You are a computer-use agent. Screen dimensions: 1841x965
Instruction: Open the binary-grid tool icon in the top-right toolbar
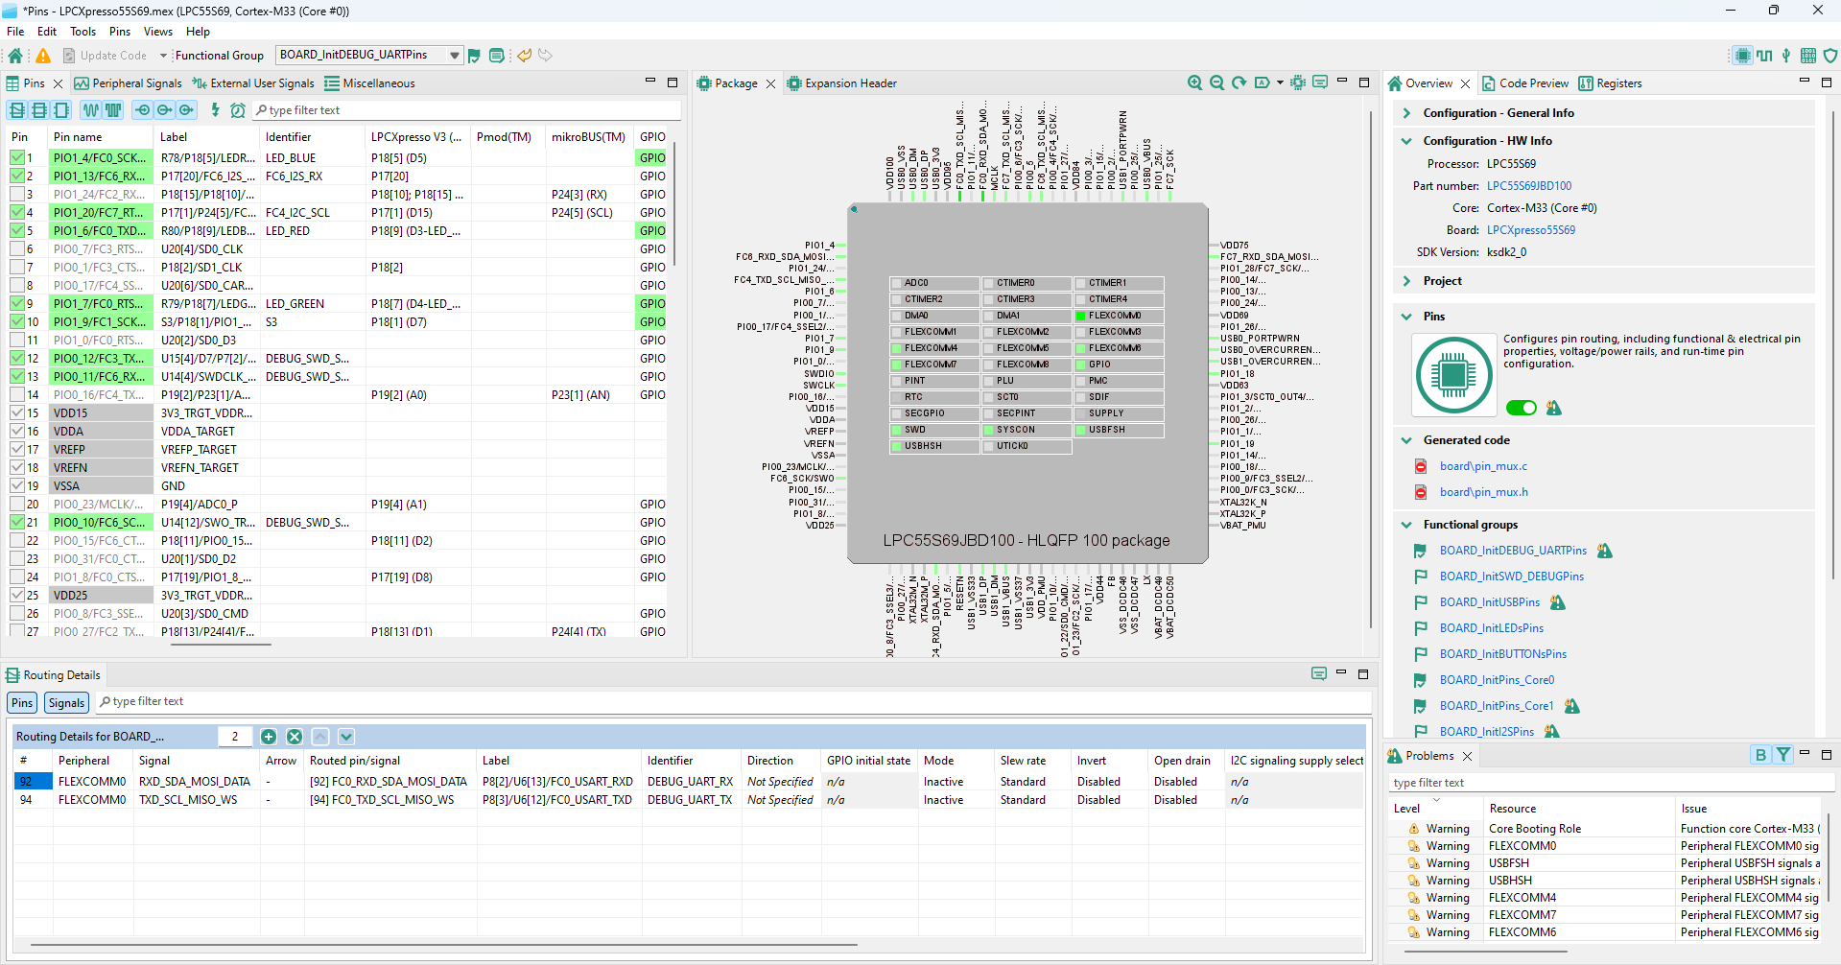pos(1808,56)
